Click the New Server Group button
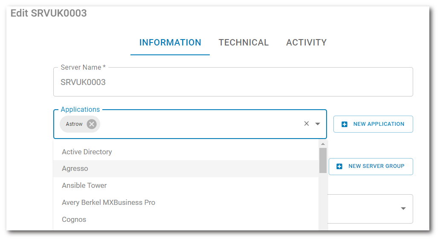This screenshot has height=241, width=440. click(x=371, y=166)
